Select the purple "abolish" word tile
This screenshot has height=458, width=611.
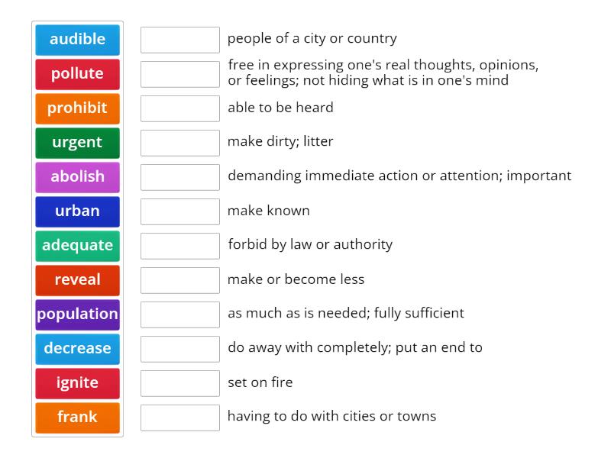click(77, 177)
